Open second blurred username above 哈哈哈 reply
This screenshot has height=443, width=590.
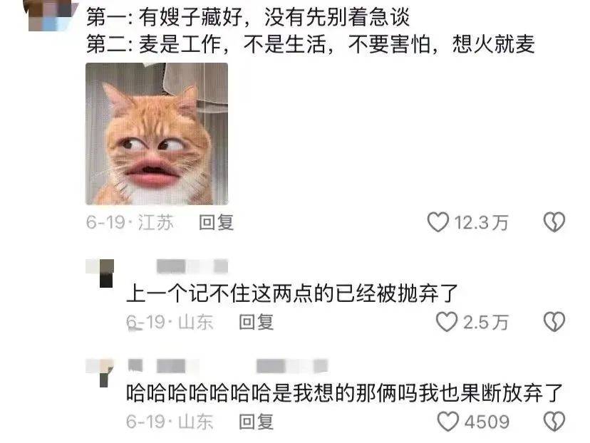[x=292, y=365]
